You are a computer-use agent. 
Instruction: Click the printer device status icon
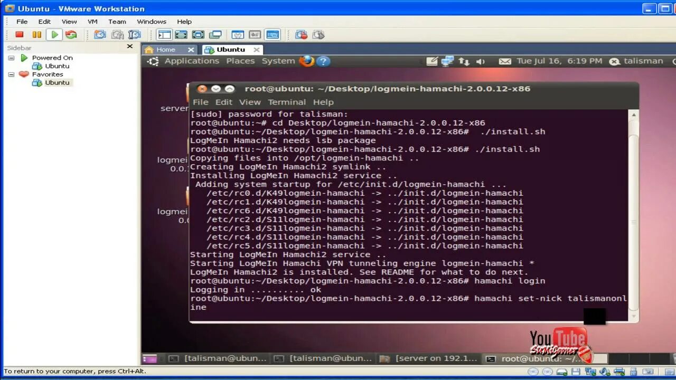click(x=620, y=372)
